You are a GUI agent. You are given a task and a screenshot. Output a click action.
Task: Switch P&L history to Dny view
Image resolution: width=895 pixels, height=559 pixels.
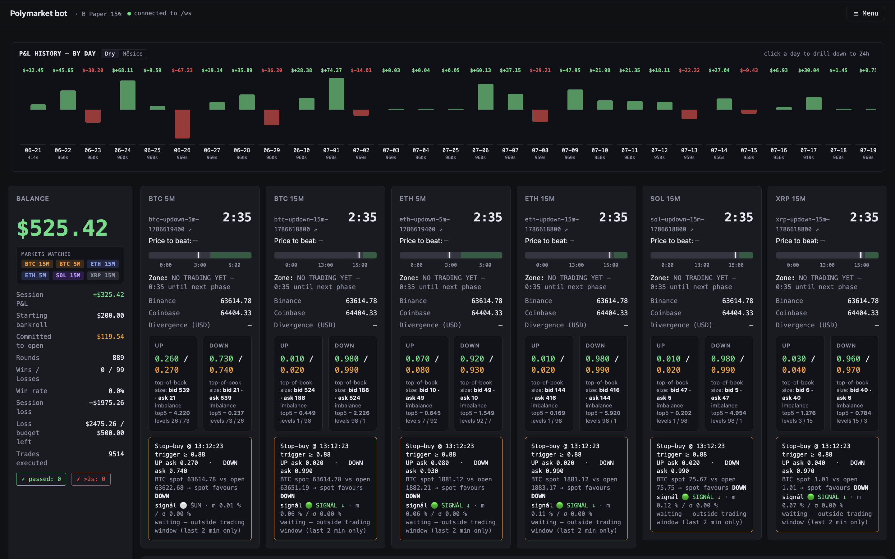coord(110,54)
